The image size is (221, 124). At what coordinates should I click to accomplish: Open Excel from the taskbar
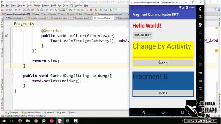click(68, 121)
